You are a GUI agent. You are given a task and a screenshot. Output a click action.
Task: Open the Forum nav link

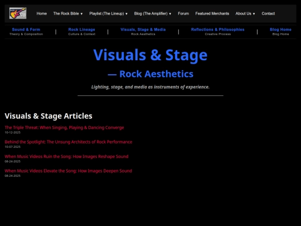pyautogui.click(x=183, y=13)
